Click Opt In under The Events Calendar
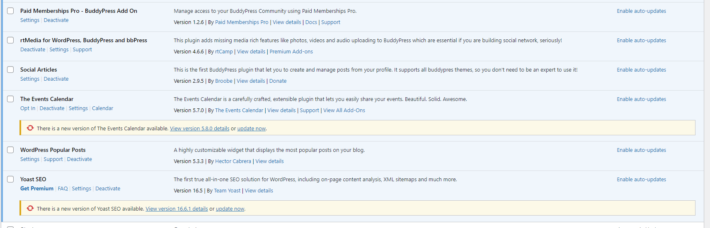Viewport: 710px width, 228px height. pyautogui.click(x=28, y=108)
